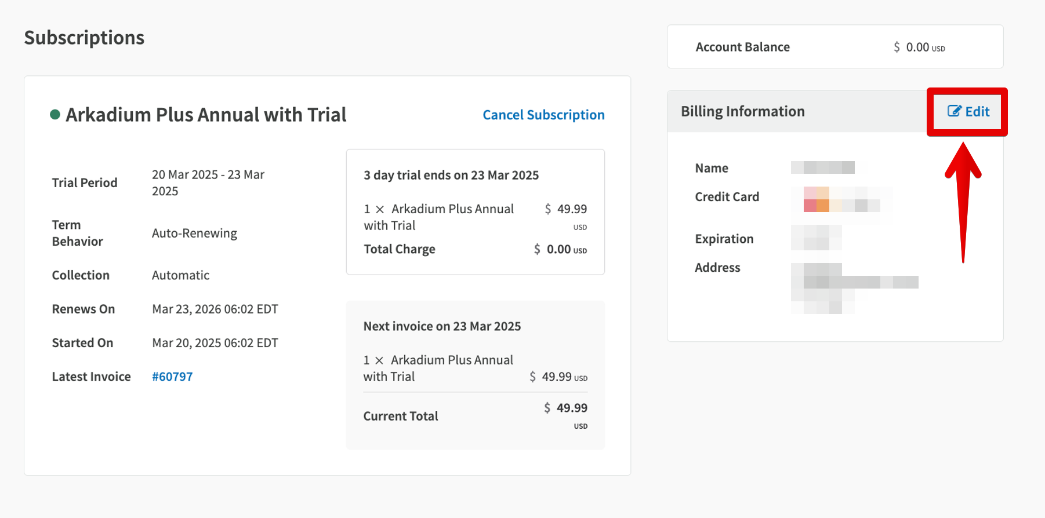
Task: Click the Expiration label
Action: pos(724,239)
